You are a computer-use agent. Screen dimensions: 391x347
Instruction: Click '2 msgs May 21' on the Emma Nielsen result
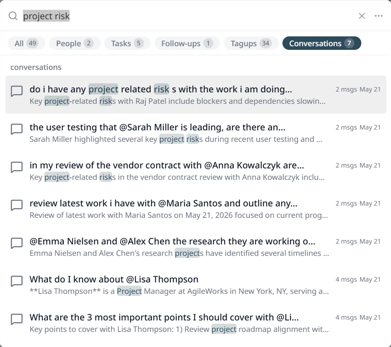[x=358, y=242]
